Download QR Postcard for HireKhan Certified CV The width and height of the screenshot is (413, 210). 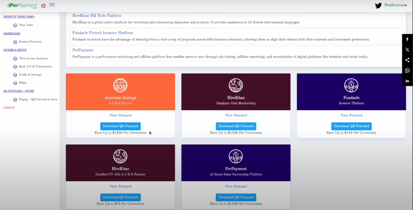(x=120, y=197)
